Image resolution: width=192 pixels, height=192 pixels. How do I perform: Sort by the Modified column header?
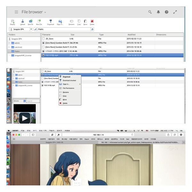pos(132,35)
